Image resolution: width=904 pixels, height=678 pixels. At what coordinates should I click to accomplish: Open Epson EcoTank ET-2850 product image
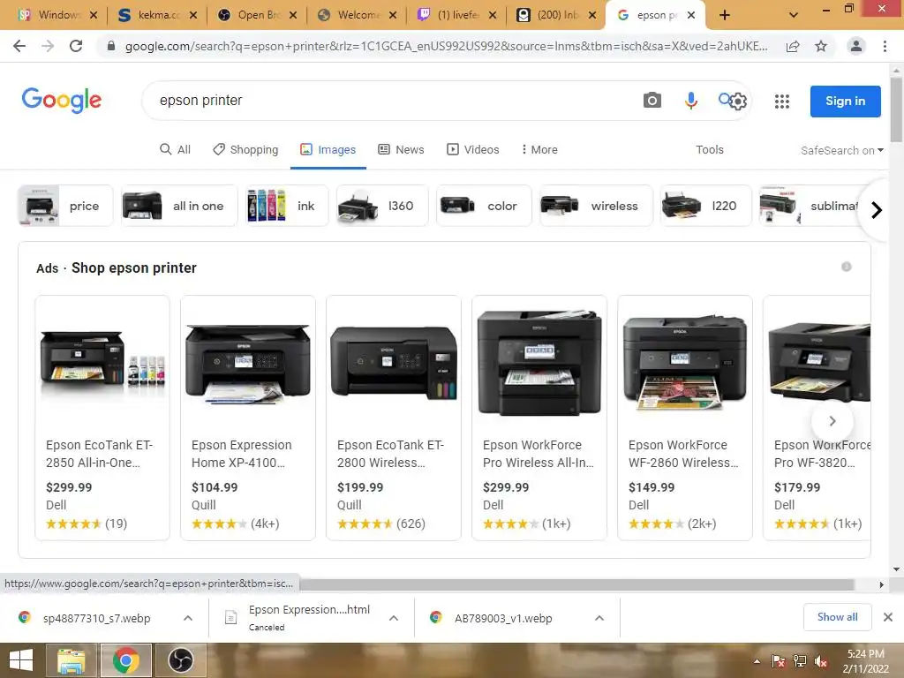[x=102, y=363]
